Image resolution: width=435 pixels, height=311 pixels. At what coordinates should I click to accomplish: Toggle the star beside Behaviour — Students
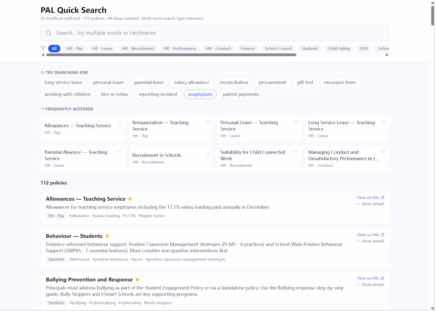(x=107, y=236)
